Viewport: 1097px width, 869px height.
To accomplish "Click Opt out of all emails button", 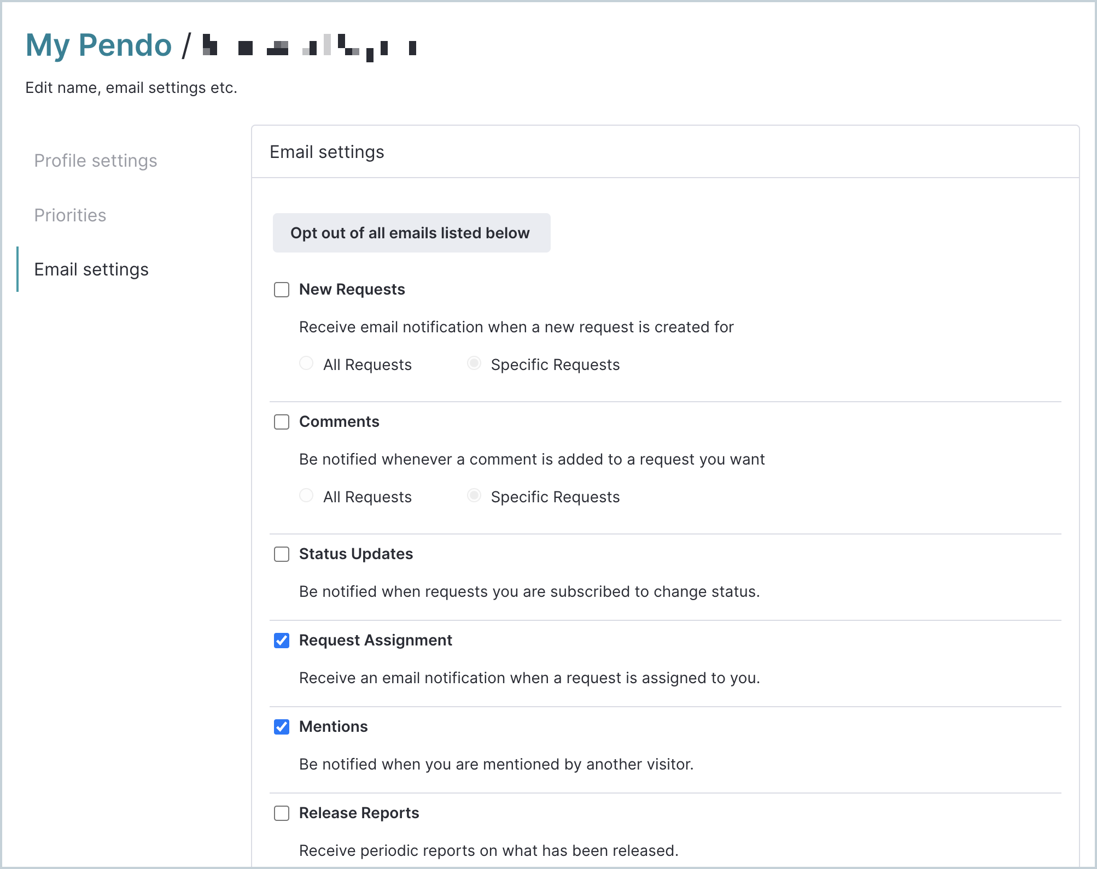I will (x=411, y=233).
